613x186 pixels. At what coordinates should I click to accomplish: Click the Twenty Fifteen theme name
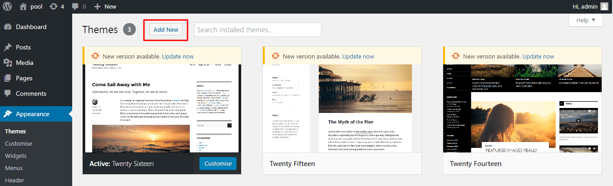pos(292,164)
